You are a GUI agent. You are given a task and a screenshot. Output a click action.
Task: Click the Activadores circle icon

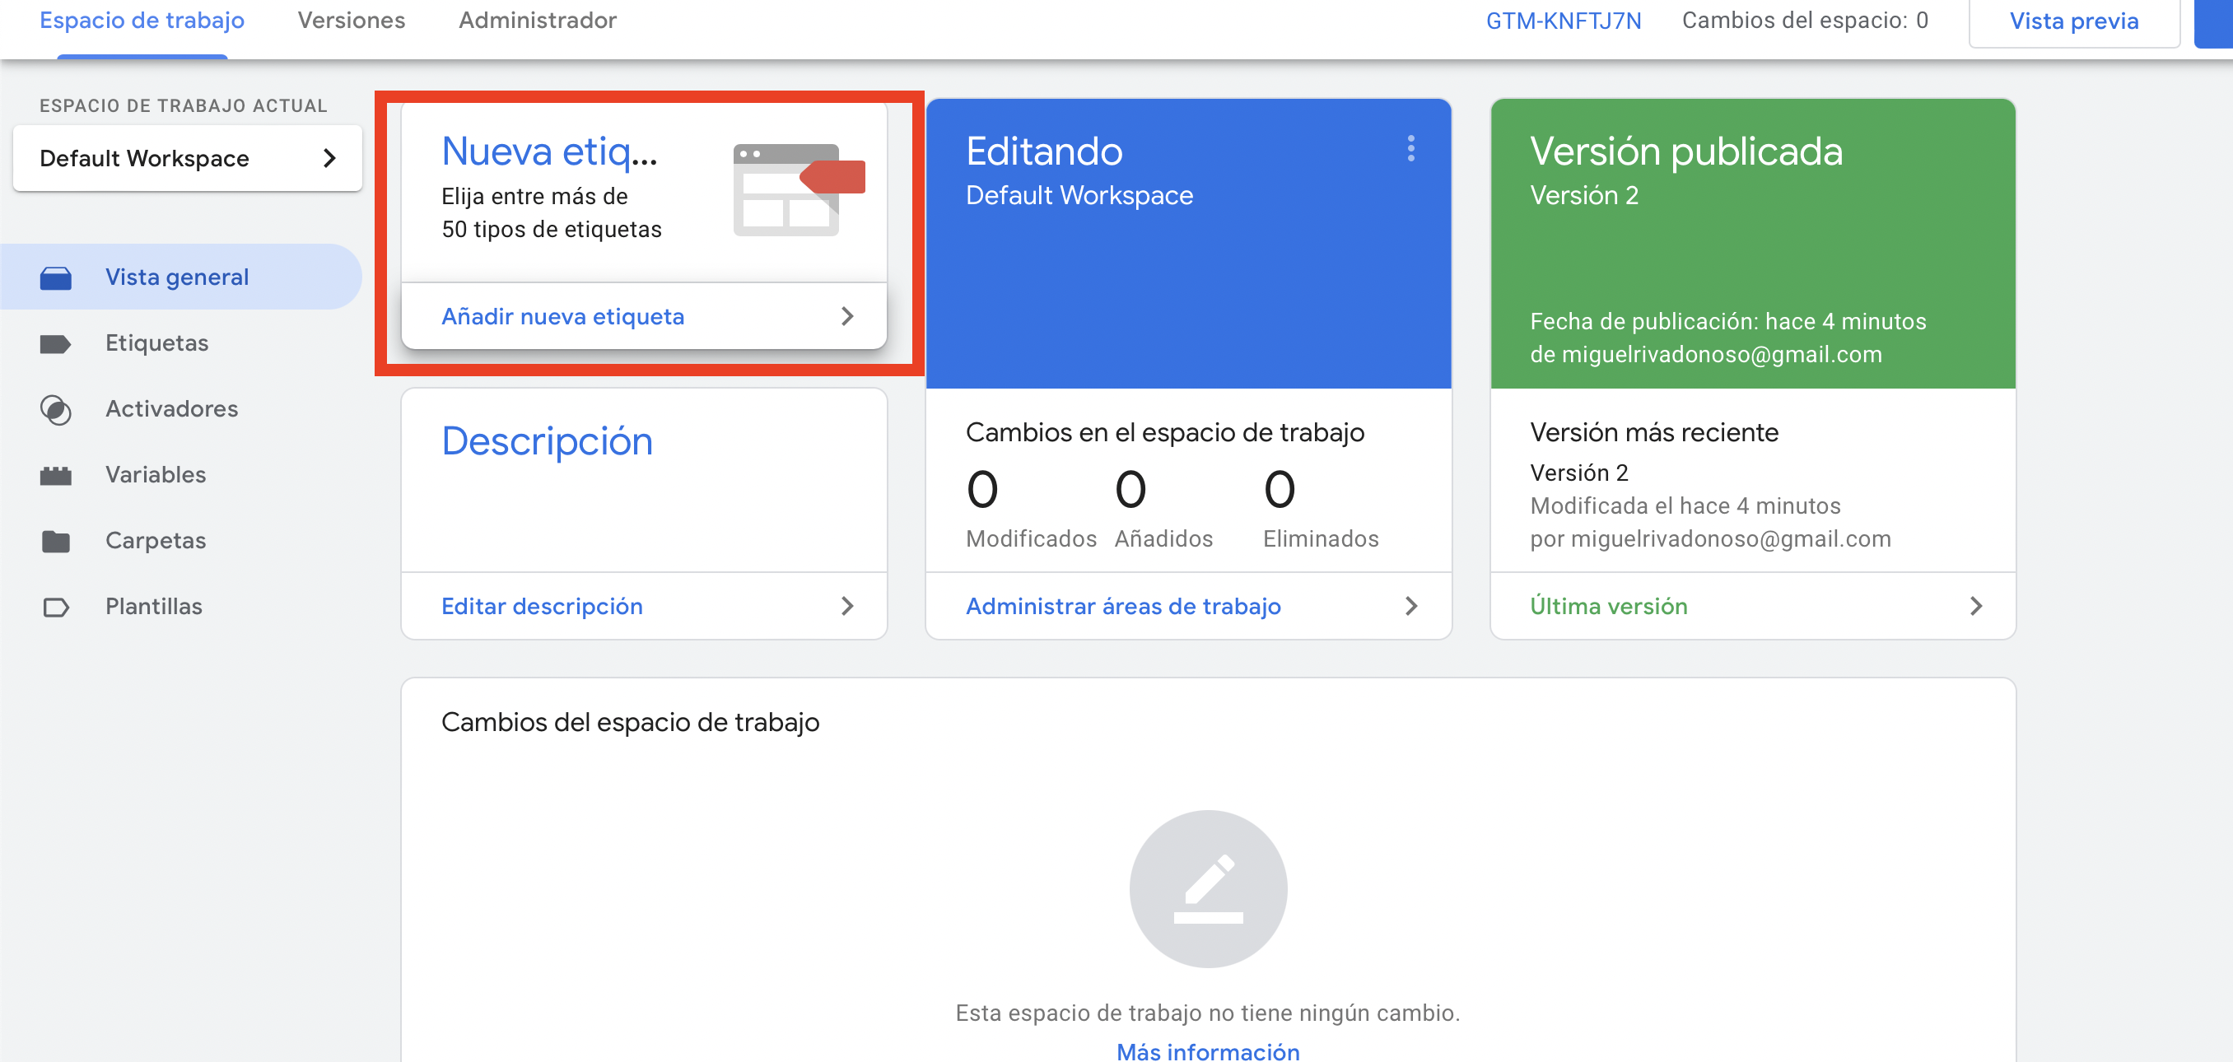click(55, 409)
